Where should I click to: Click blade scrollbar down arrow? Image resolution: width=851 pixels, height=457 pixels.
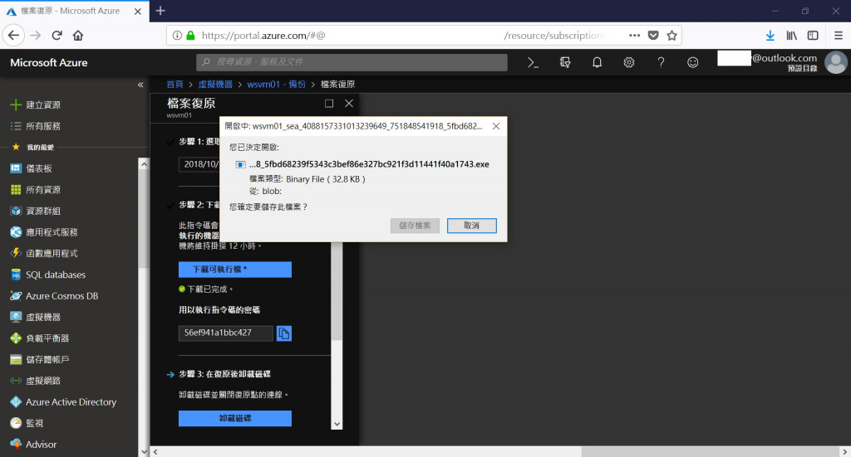(x=337, y=424)
